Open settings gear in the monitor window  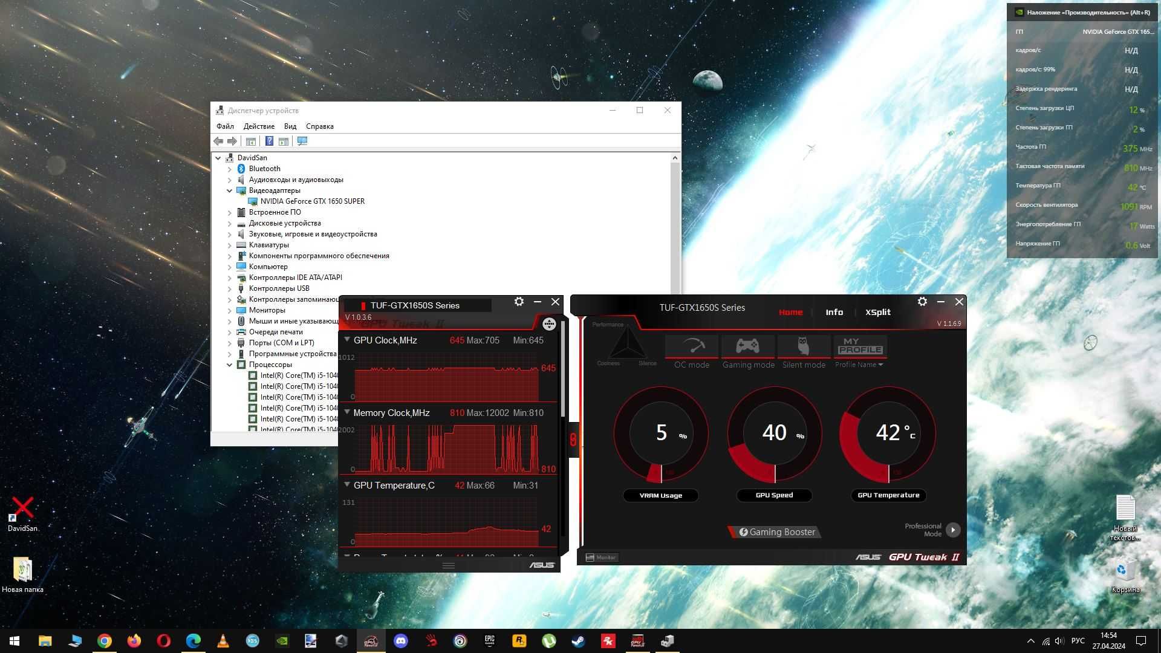[x=519, y=302]
